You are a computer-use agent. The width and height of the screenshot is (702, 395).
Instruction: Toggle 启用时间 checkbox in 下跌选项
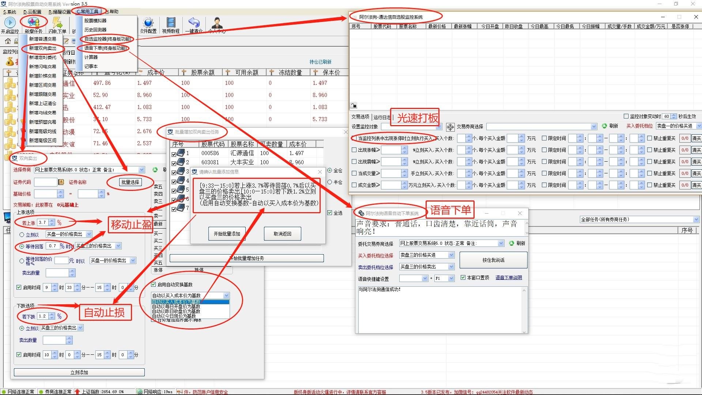tap(19, 354)
